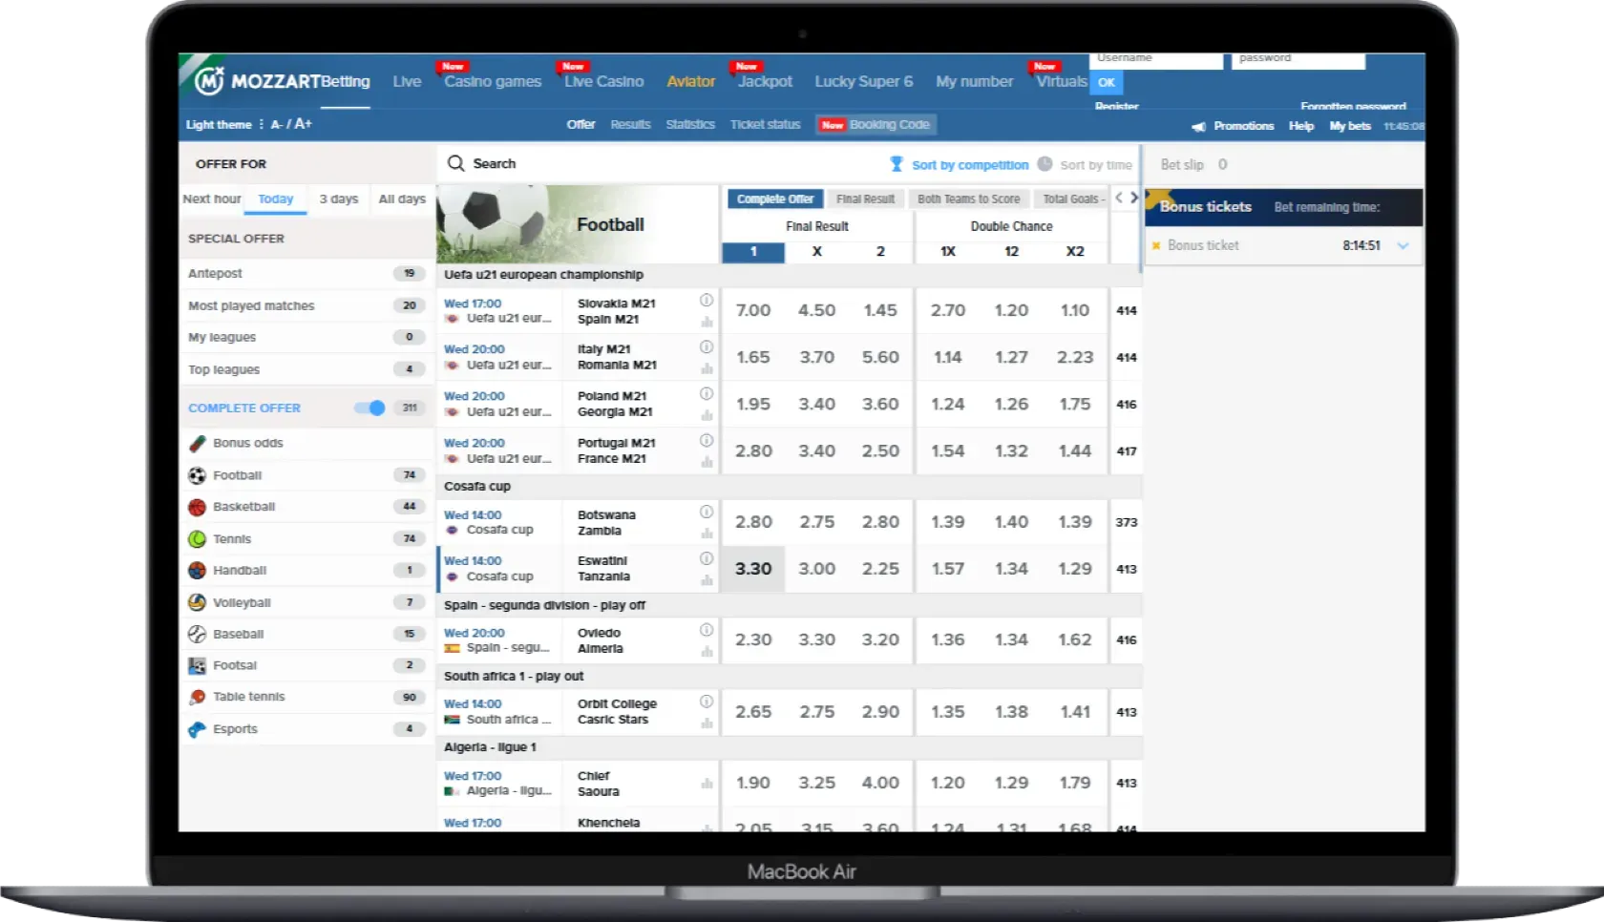Open 416 more markets for Oviedo Almeria

(x=1127, y=639)
